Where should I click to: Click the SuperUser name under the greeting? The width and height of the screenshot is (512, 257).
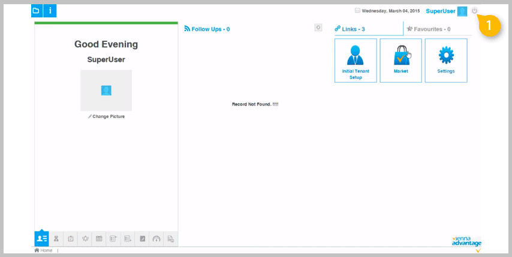(106, 60)
